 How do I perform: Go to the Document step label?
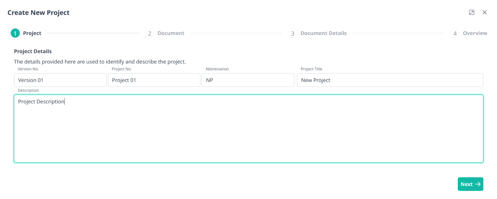(171, 33)
